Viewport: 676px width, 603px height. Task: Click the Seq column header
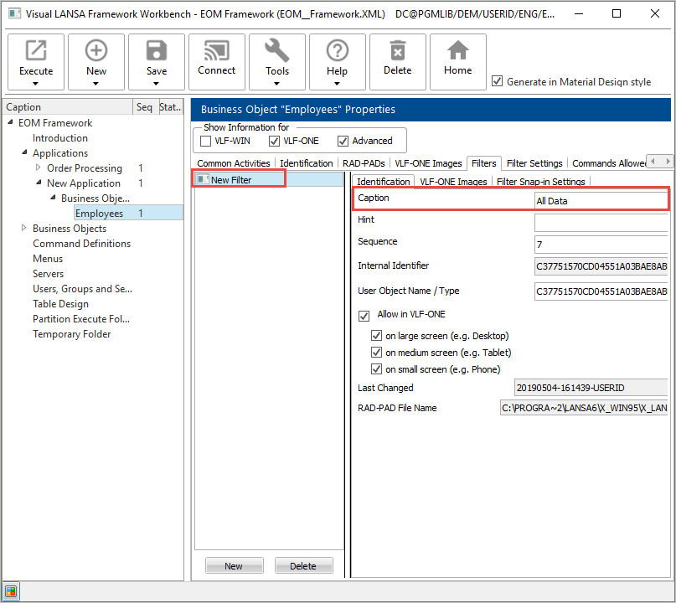144,107
